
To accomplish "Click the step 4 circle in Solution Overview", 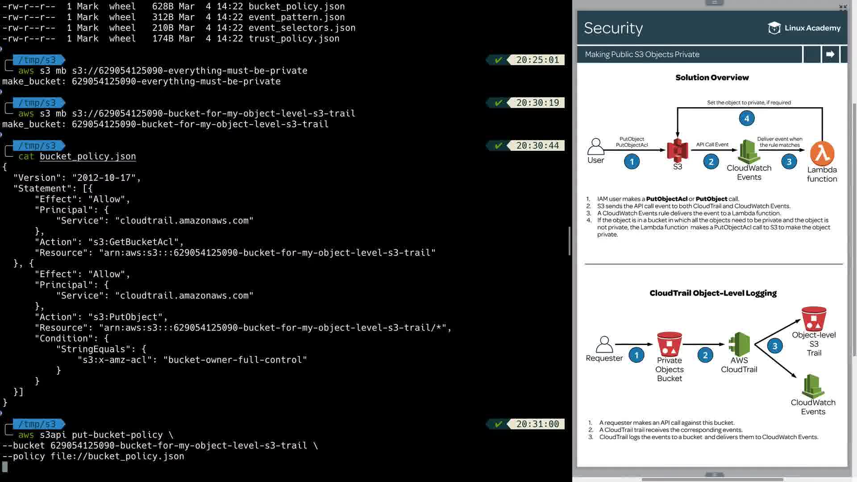I will [746, 118].
